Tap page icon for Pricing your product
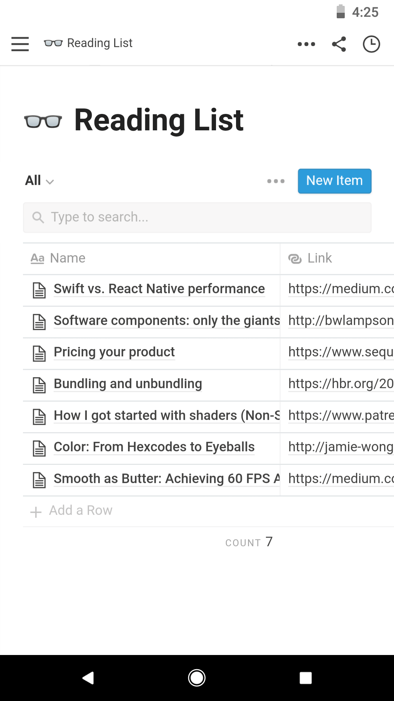This screenshot has height=701, width=394. coord(39,353)
